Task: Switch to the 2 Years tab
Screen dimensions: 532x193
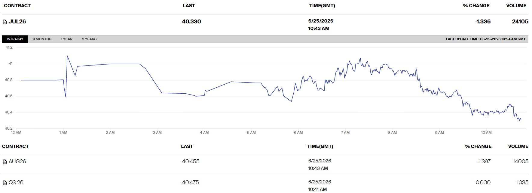Action: pos(89,39)
